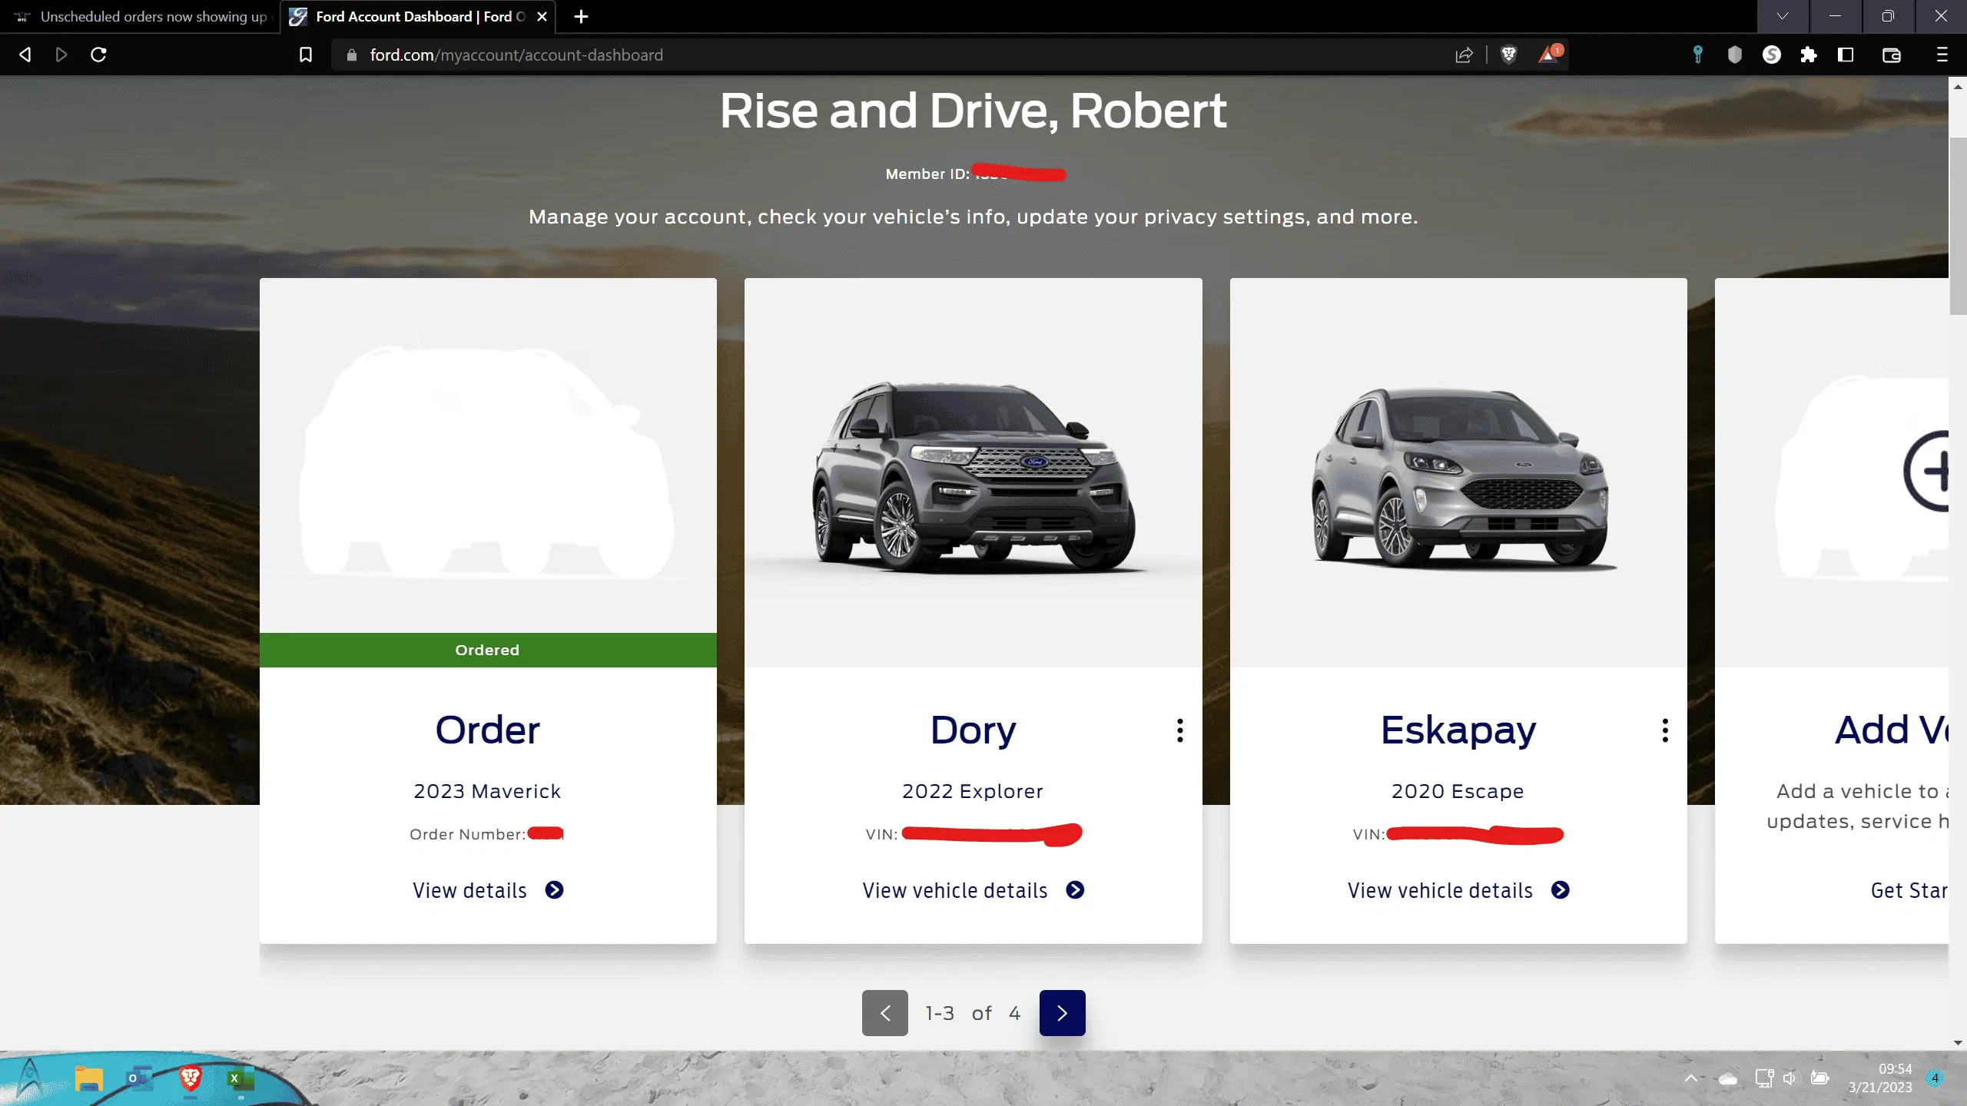Viewport: 1967px width, 1106px height.
Task: Open Outlook from the taskbar
Action: pyautogui.click(x=138, y=1078)
